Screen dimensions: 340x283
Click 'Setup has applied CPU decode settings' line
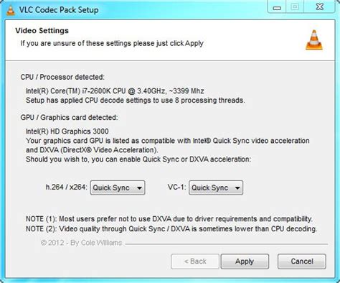tap(136, 100)
